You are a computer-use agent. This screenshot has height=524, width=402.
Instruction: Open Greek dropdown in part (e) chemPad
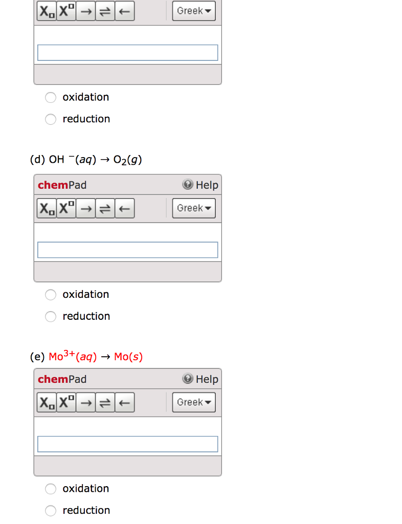194,402
